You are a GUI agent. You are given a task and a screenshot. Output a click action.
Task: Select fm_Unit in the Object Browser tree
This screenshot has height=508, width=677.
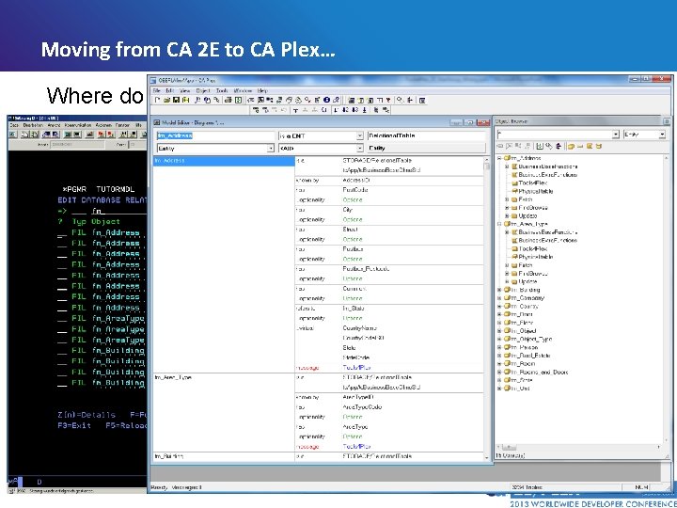point(521,389)
